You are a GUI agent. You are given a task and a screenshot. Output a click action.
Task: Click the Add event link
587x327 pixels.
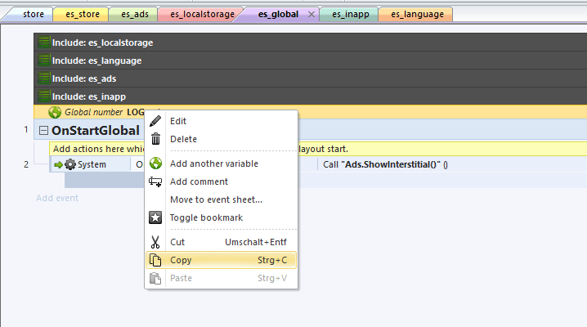coord(56,198)
